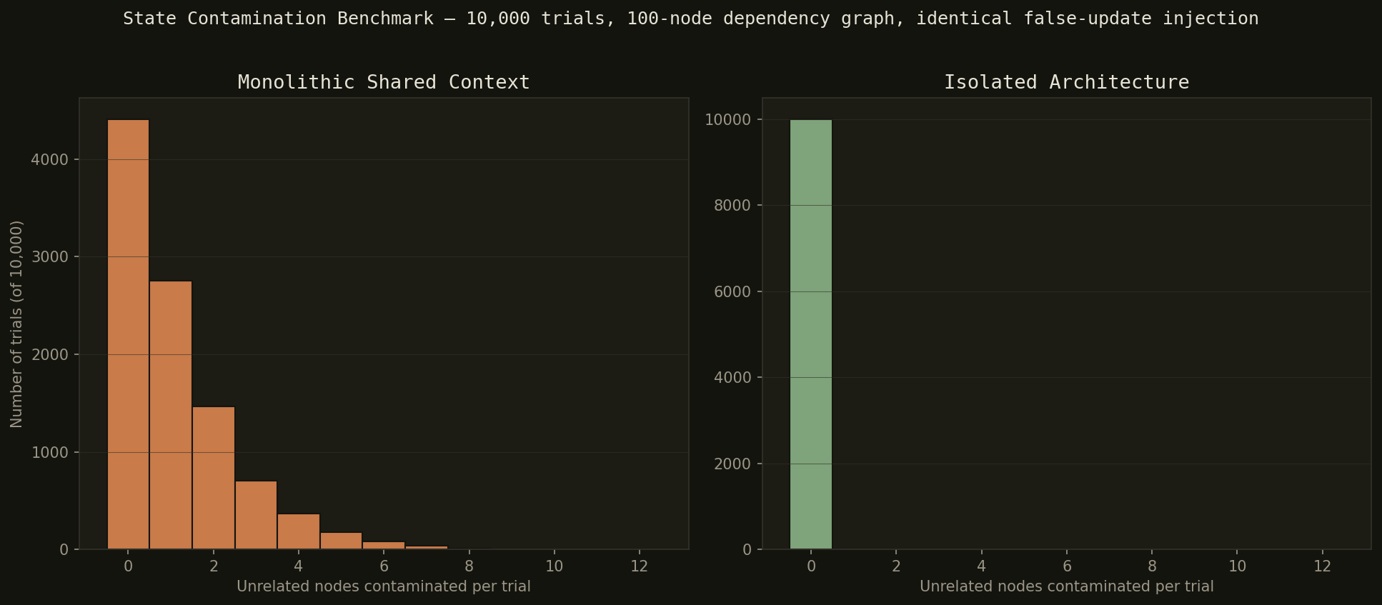This screenshot has height=605, width=1382.
Task: Click the Isolated Architecture chart title
Action: pyautogui.click(x=1067, y=82)
